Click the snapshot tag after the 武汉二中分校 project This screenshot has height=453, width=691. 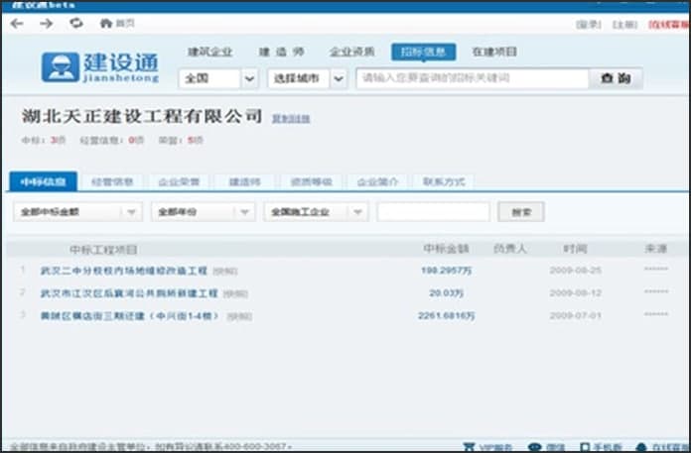coord(225,272)
